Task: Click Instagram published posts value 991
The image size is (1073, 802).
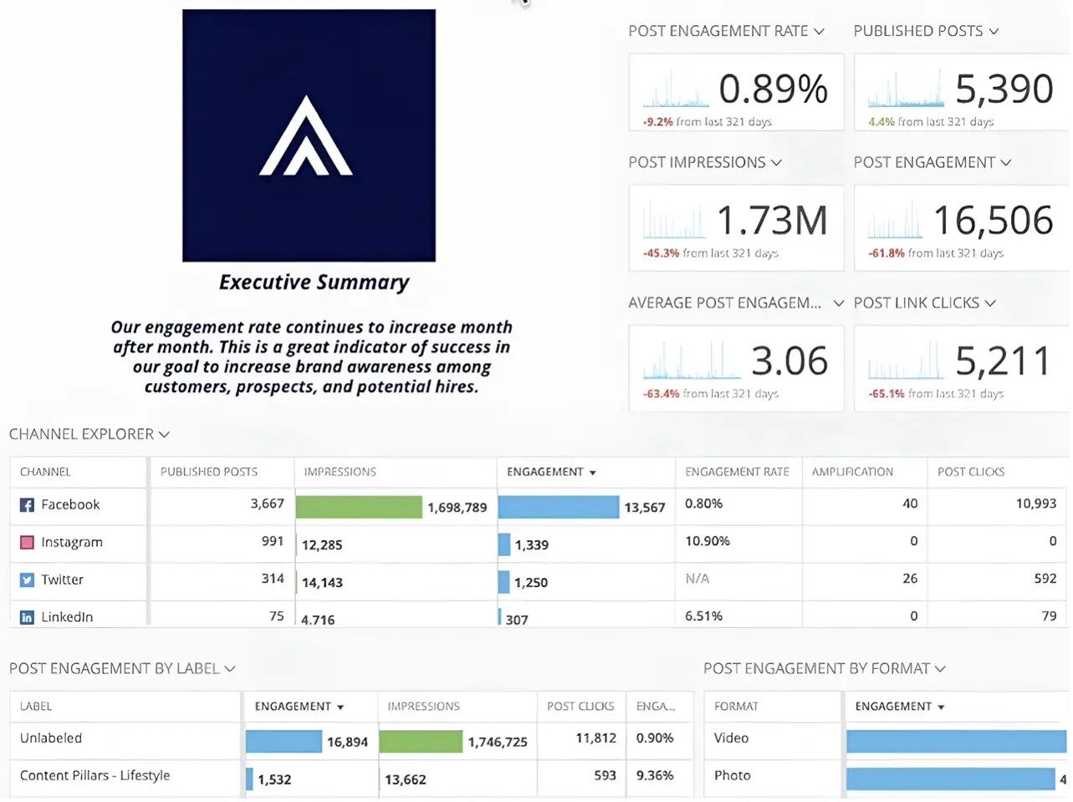Action: 273,543
